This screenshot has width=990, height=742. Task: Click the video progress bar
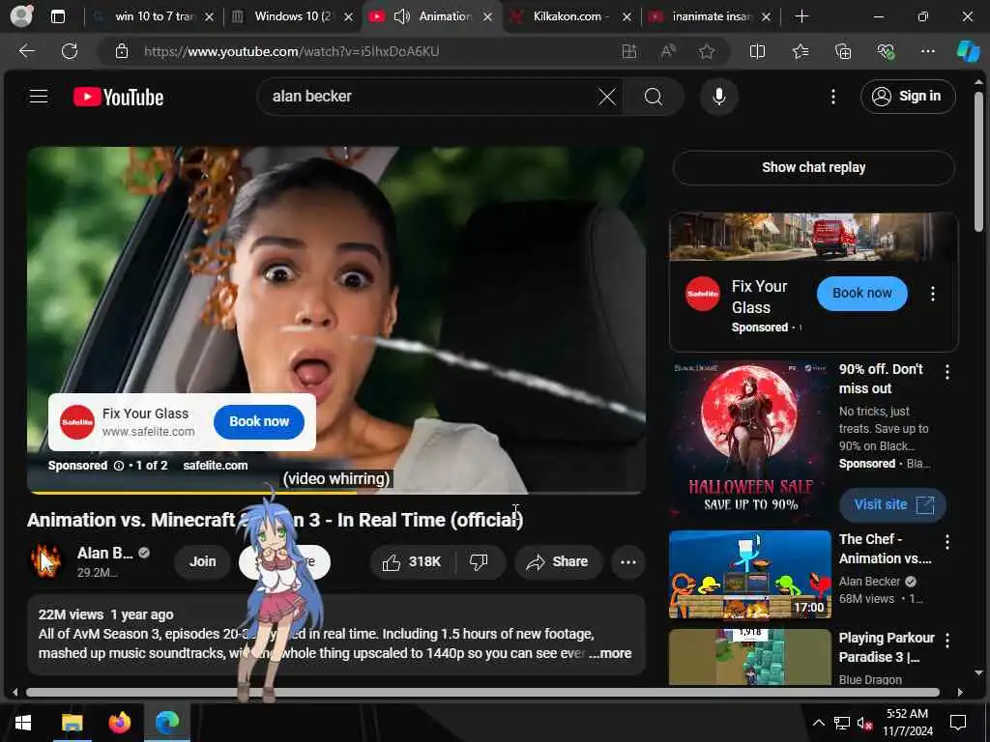click(335, 493)
